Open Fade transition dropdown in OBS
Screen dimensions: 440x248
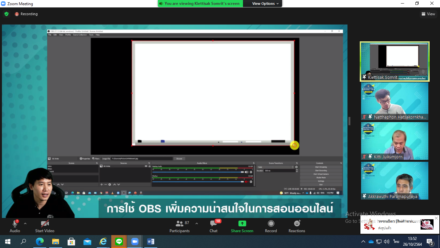click(276, 167)
